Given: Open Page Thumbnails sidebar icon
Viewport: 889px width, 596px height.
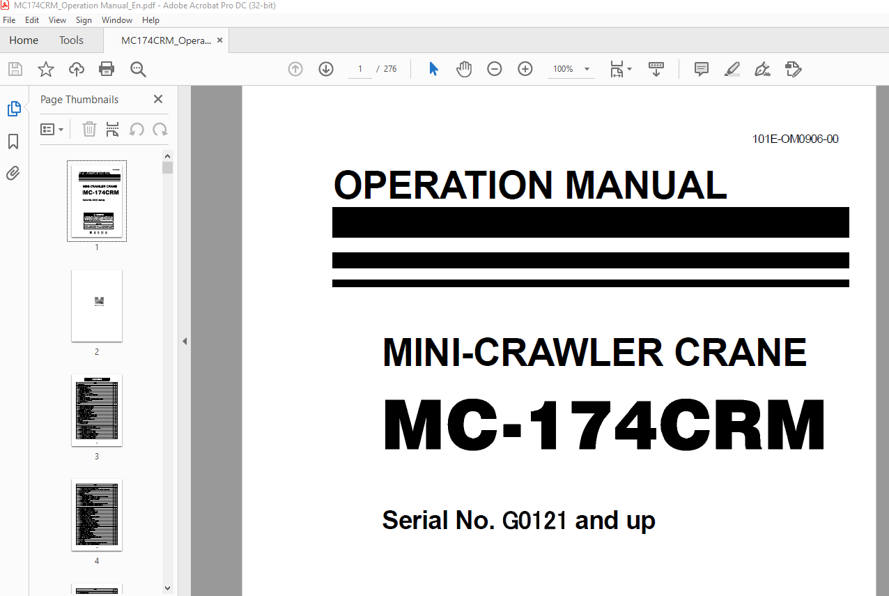Looking at the screenshot, I should [x=14, y=109].
